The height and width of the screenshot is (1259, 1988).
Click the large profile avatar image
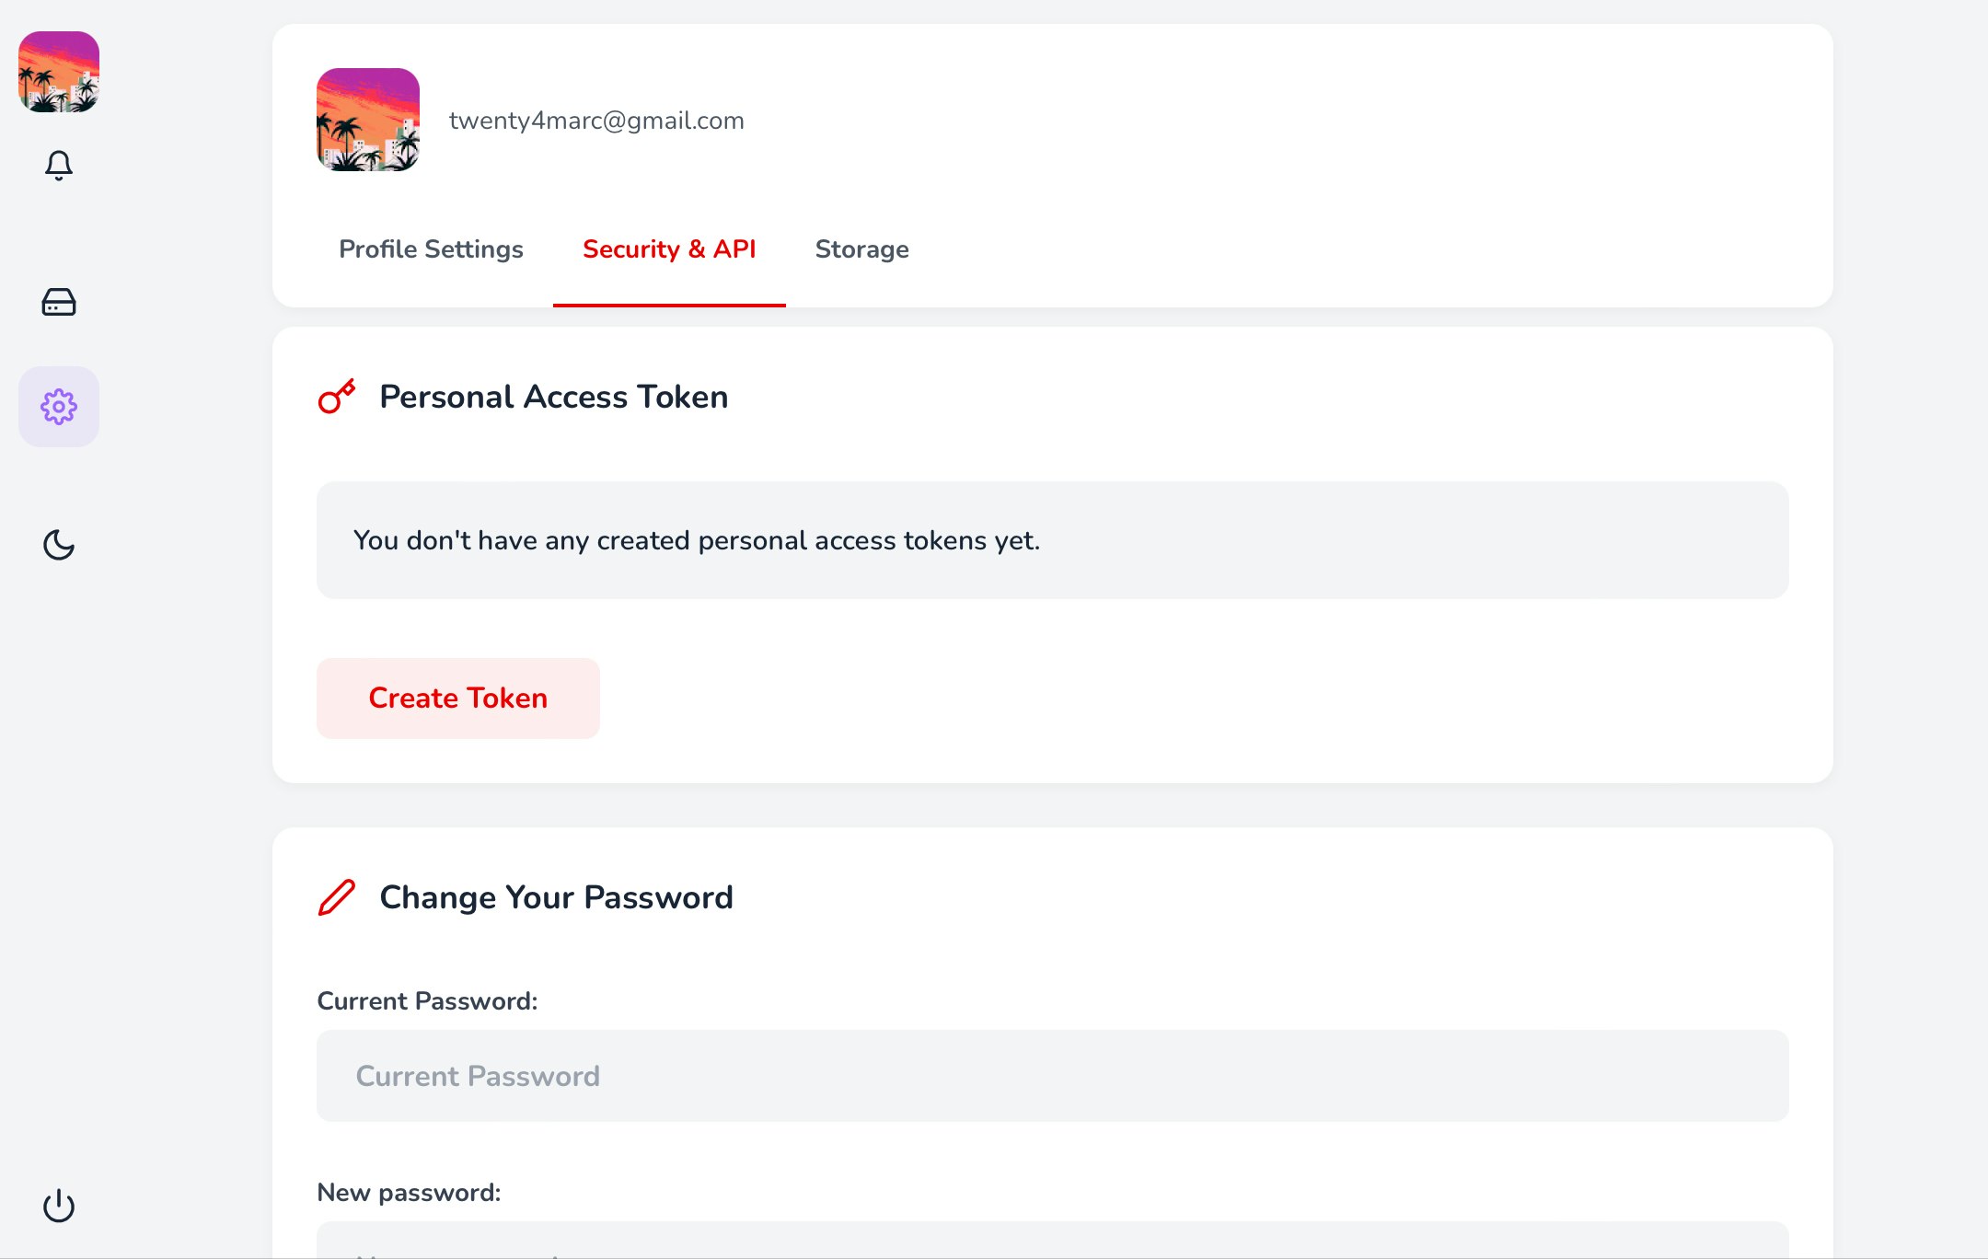pos(368,120)
